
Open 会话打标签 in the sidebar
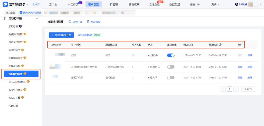point(14,50)
